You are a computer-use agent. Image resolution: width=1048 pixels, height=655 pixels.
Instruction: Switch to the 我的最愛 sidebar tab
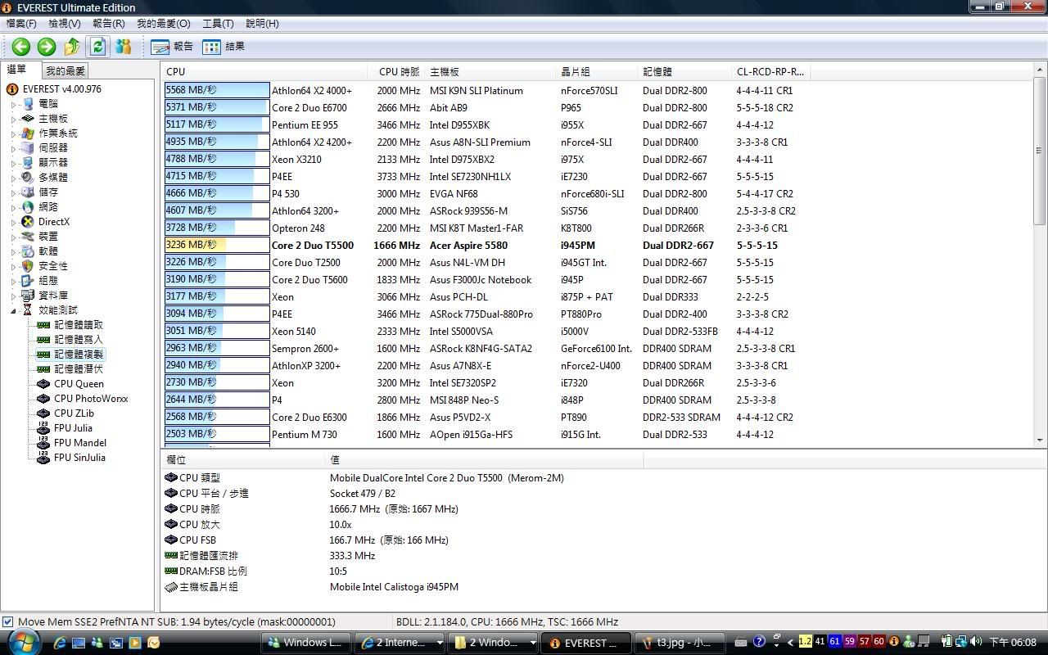tap(65, 71)
